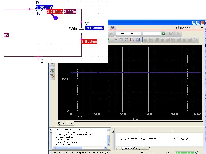Click the green progress bar in the status bar
The image size is (206, 154).
coord(185,153)
